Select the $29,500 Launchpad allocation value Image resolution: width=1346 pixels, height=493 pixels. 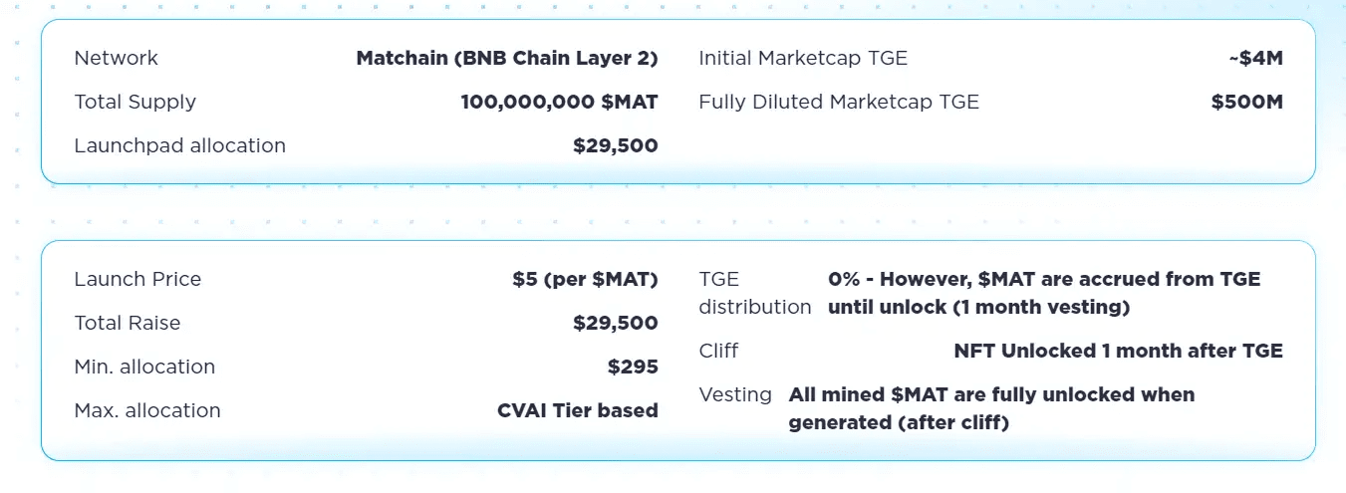tap(616, 145)
